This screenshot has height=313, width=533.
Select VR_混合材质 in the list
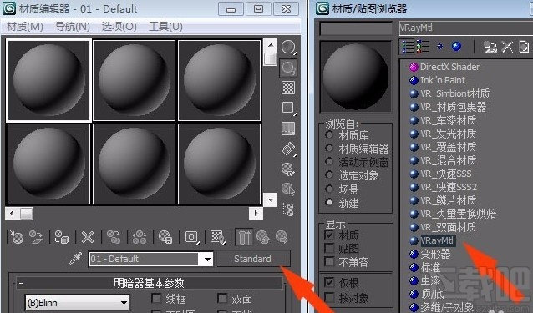tap(449, 160)
